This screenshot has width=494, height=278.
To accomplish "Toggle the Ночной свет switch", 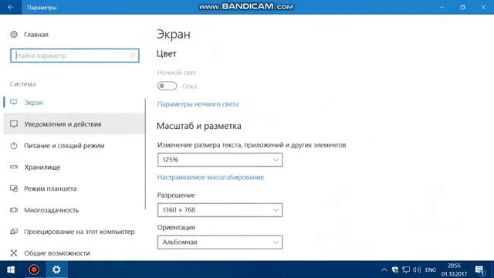I will coord(167,86).
